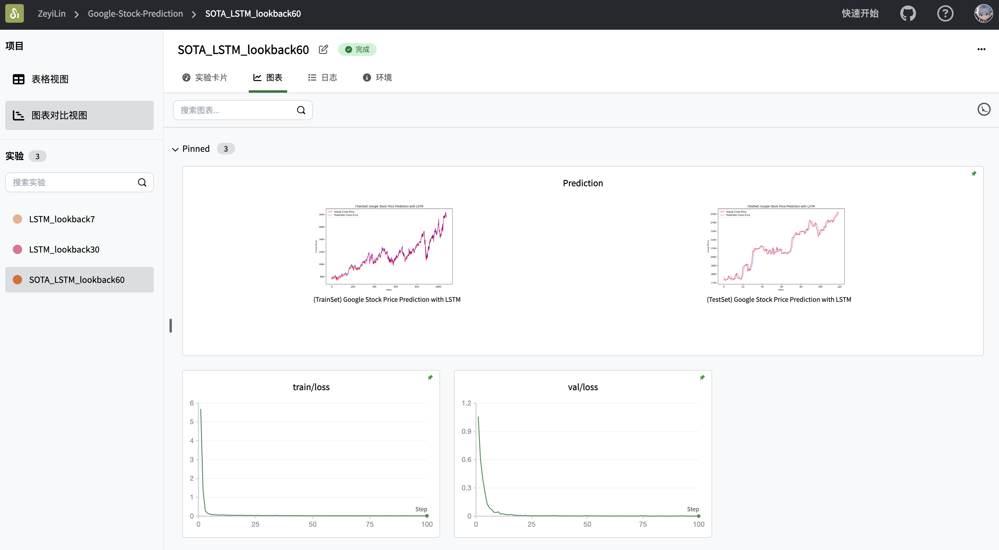Unpin the Prediction chart
This screenshot has height=550, width=999.
(x=973, y=174)
